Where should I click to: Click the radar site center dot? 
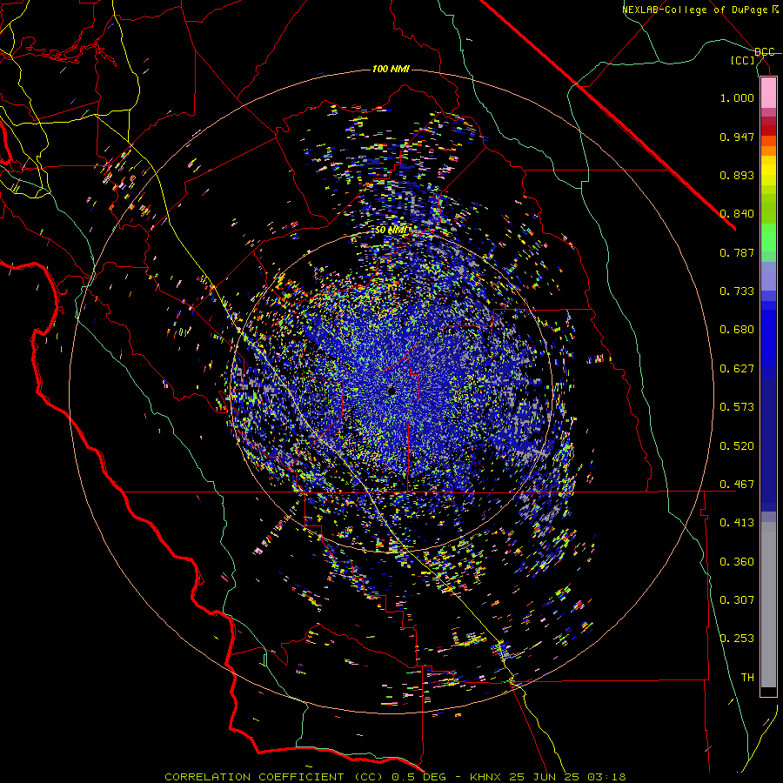pos(391,391)
